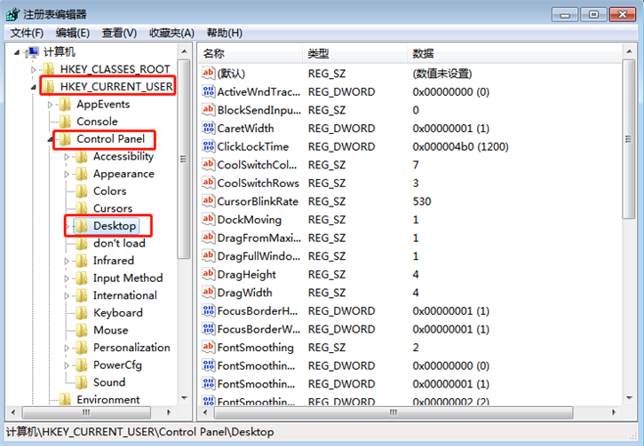Click the Keyboard folder icon in tree

(82, 313)
